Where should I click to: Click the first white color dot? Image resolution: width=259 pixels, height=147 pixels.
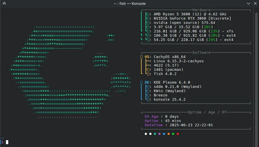tap(146, 134)
